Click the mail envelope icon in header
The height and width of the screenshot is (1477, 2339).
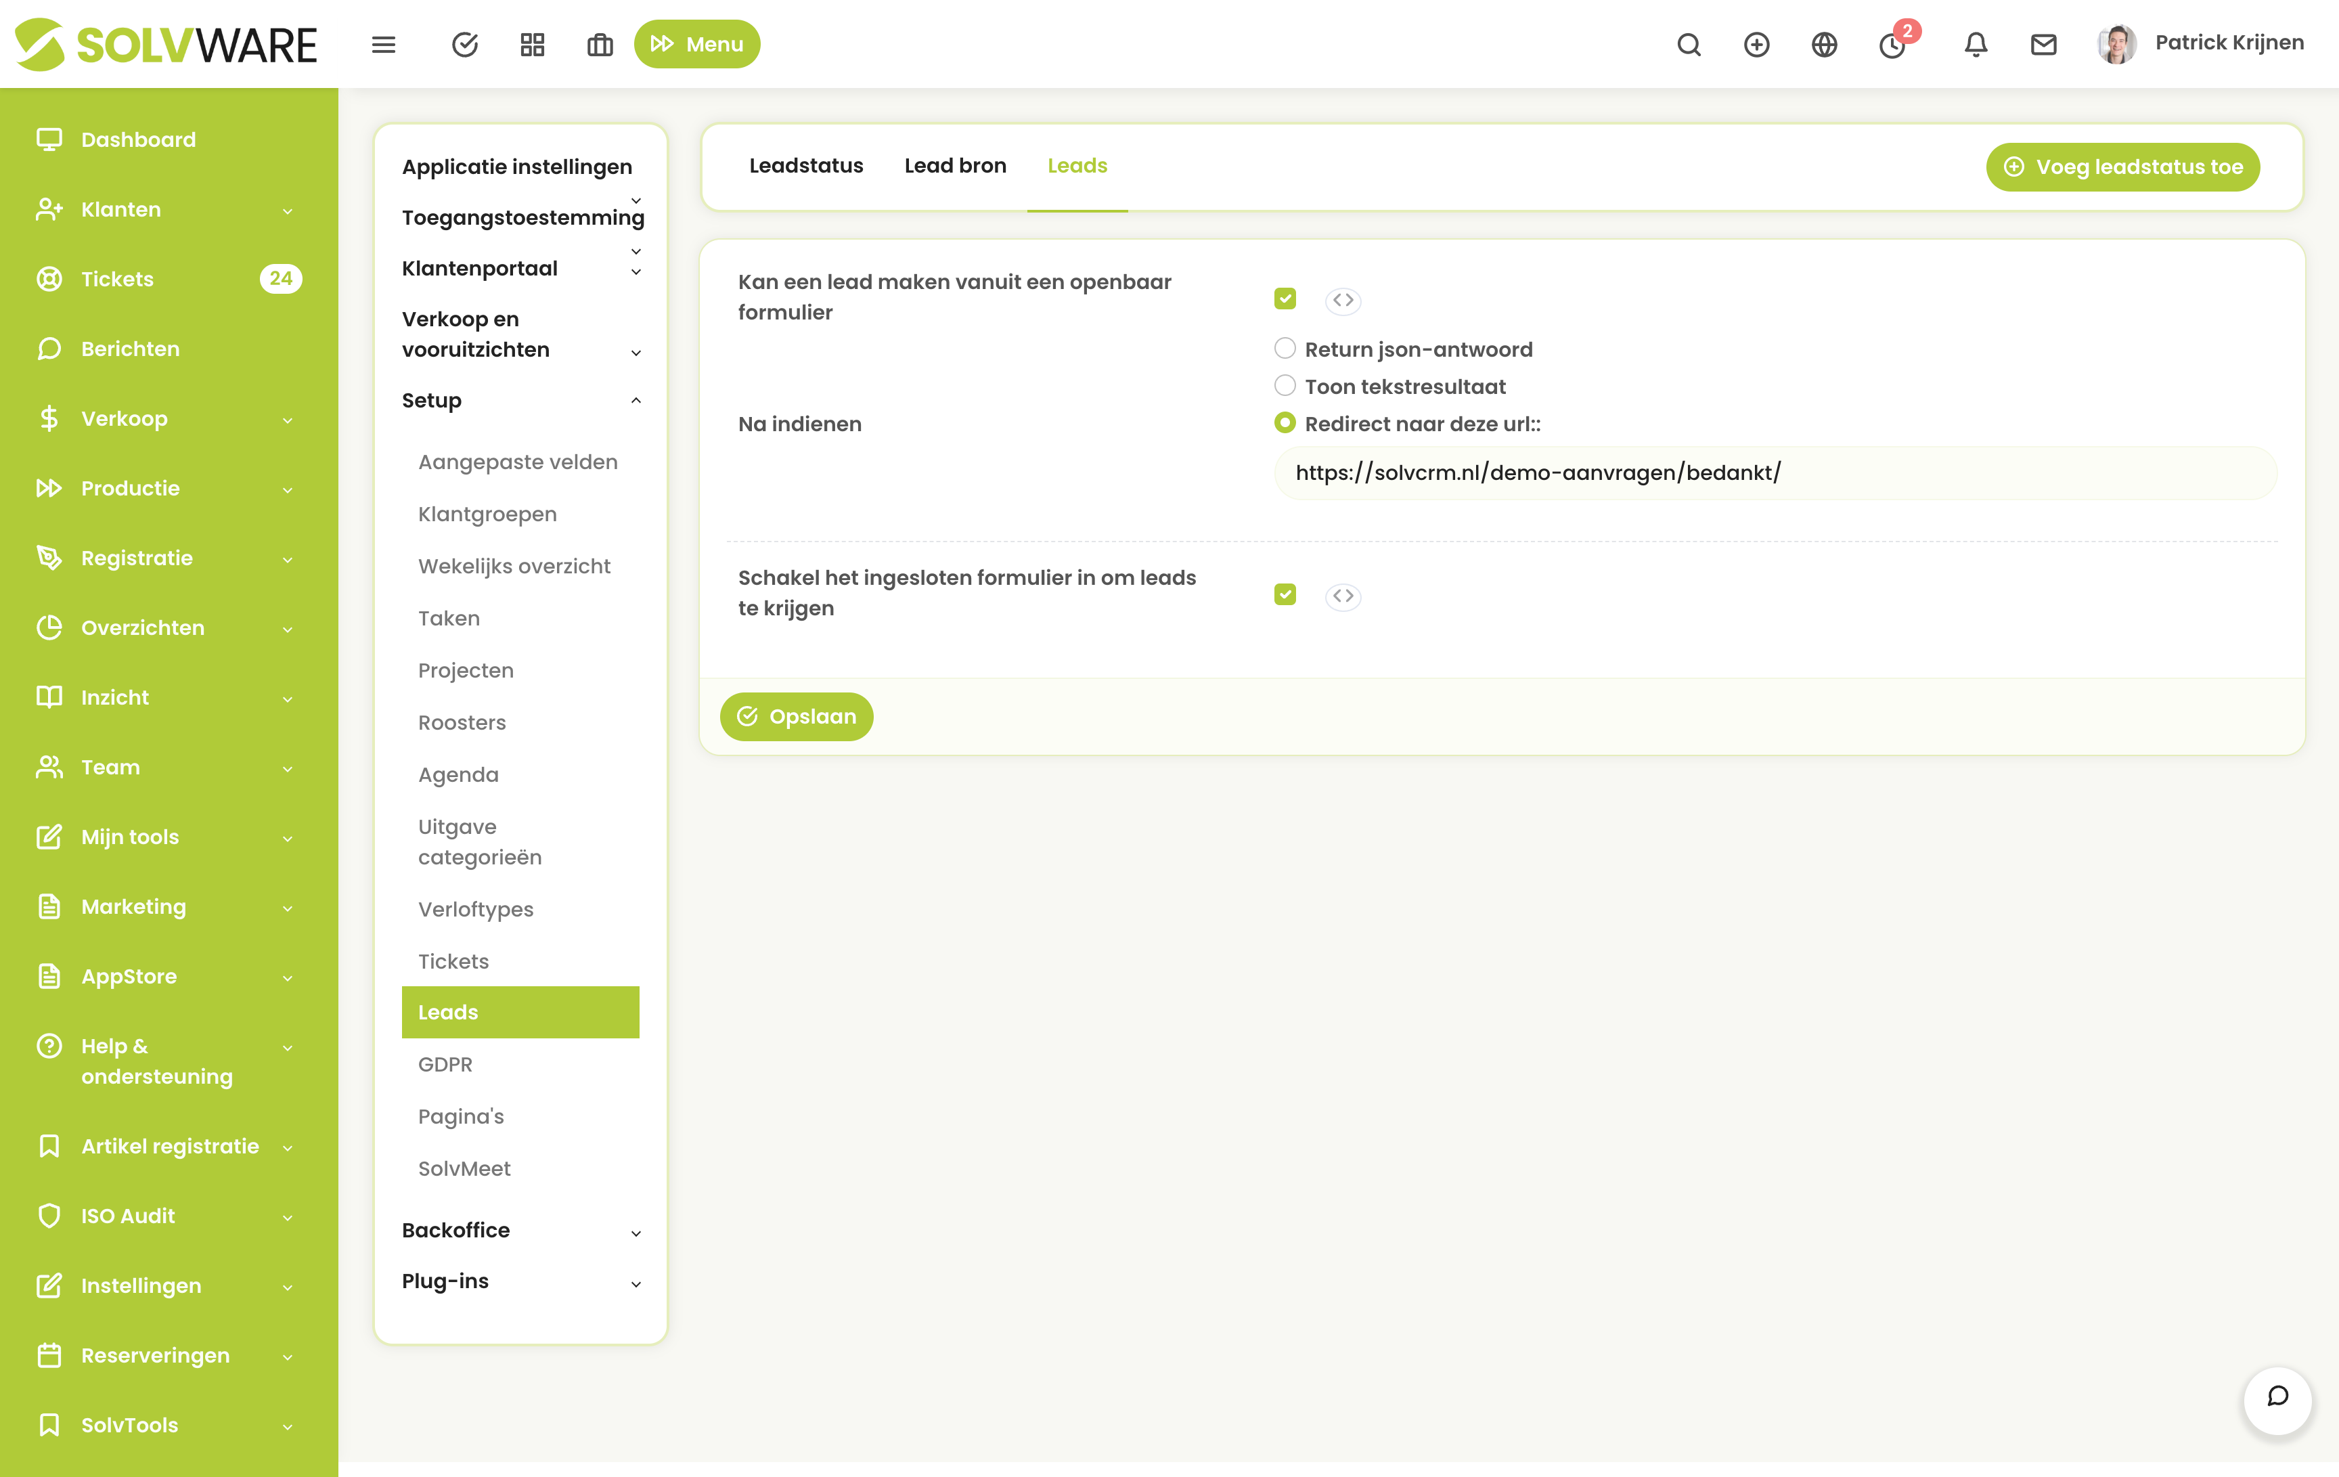coord(2043,45)
